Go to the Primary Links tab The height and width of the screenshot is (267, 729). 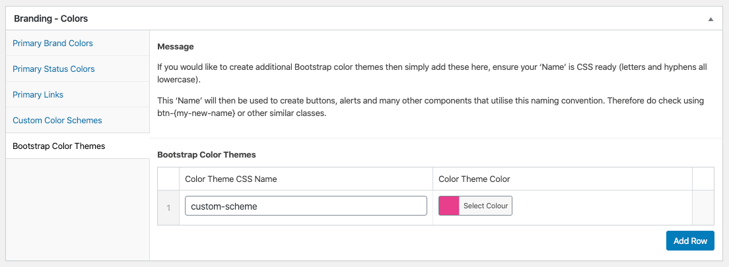click(x=38, y=95)
